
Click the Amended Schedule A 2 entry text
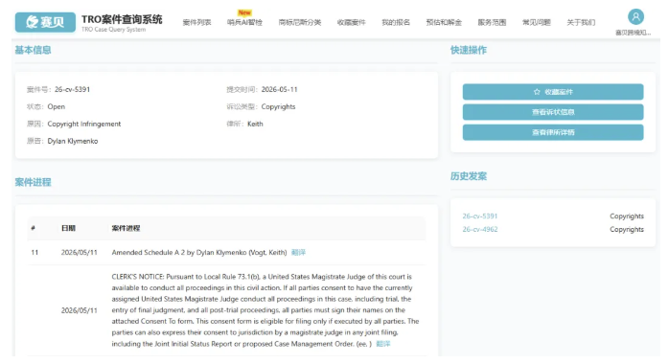(x=199, y=252)
